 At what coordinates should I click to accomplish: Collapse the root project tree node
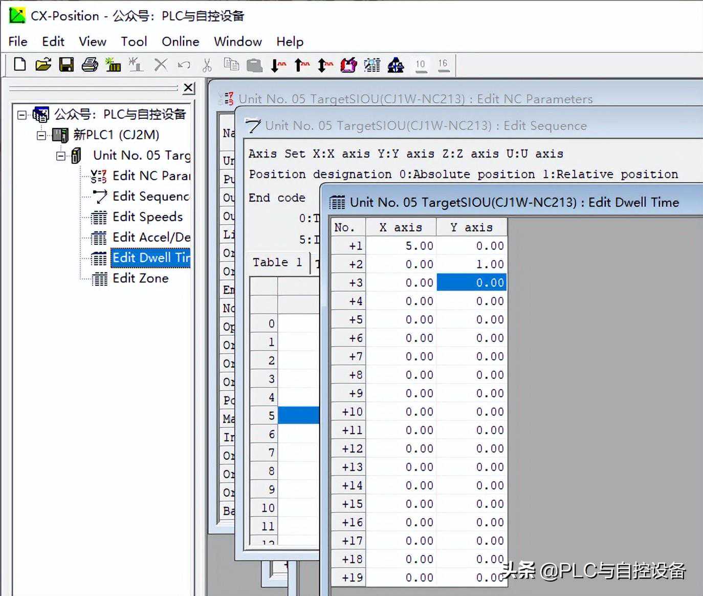(22, 115)
